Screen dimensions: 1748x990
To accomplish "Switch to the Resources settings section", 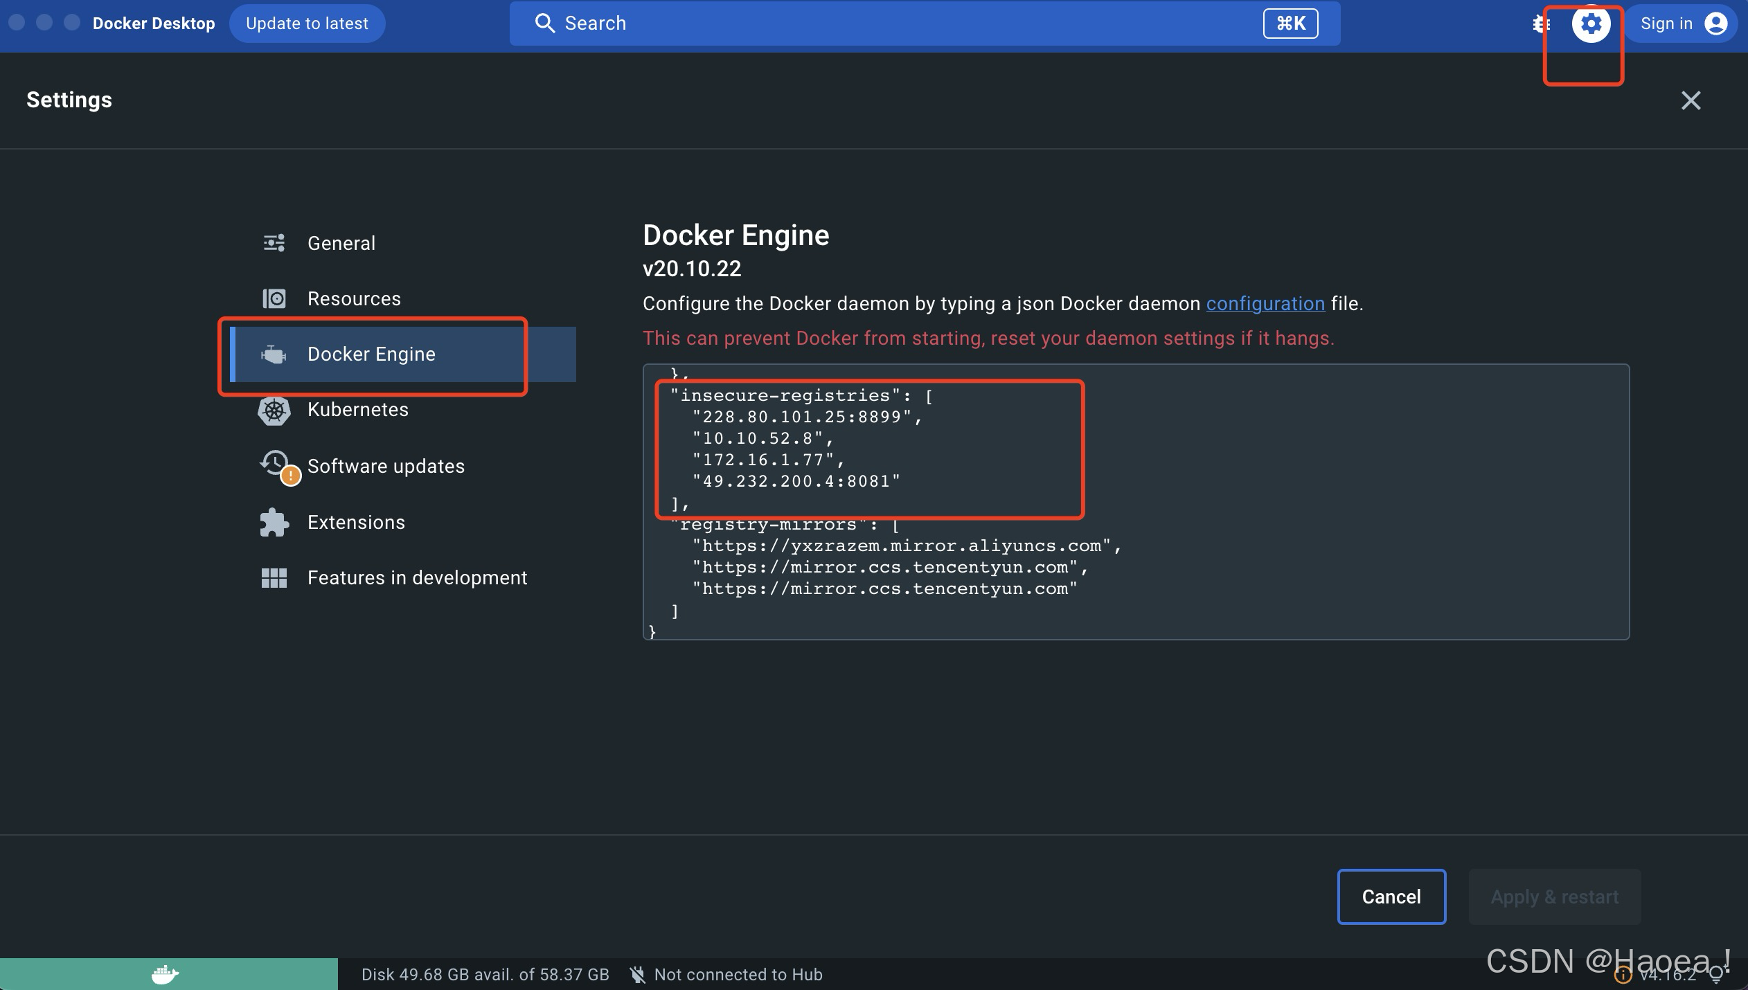I will pos(354,299).
